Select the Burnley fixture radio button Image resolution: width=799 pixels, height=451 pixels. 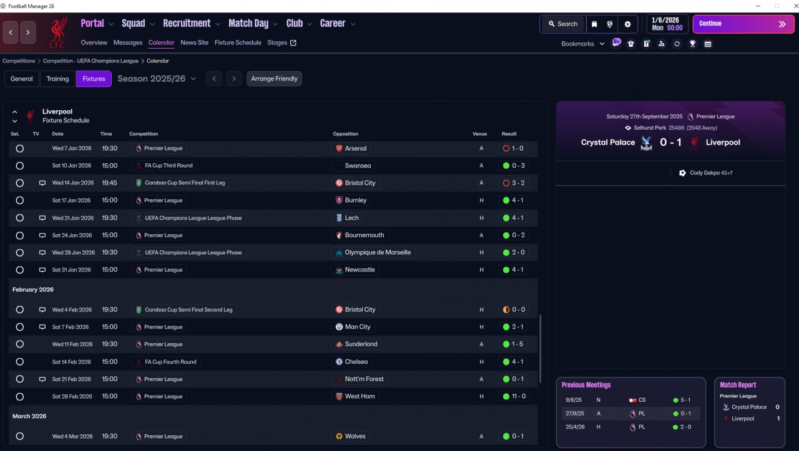coord(19,201)
